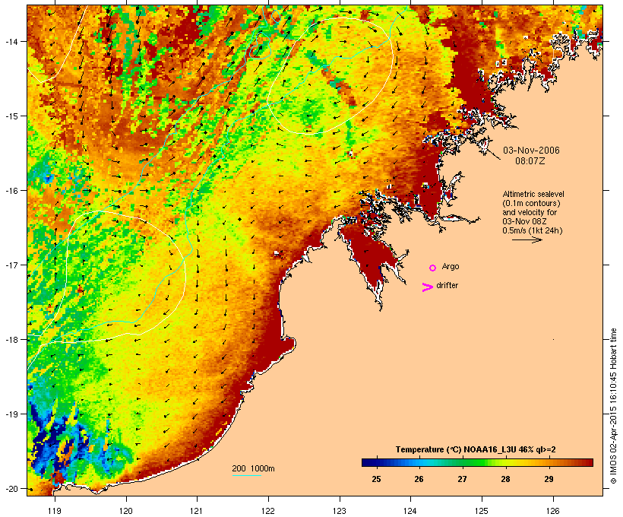
Task: Click the Altimetric sealevel text line
Action: coord(533,194)
